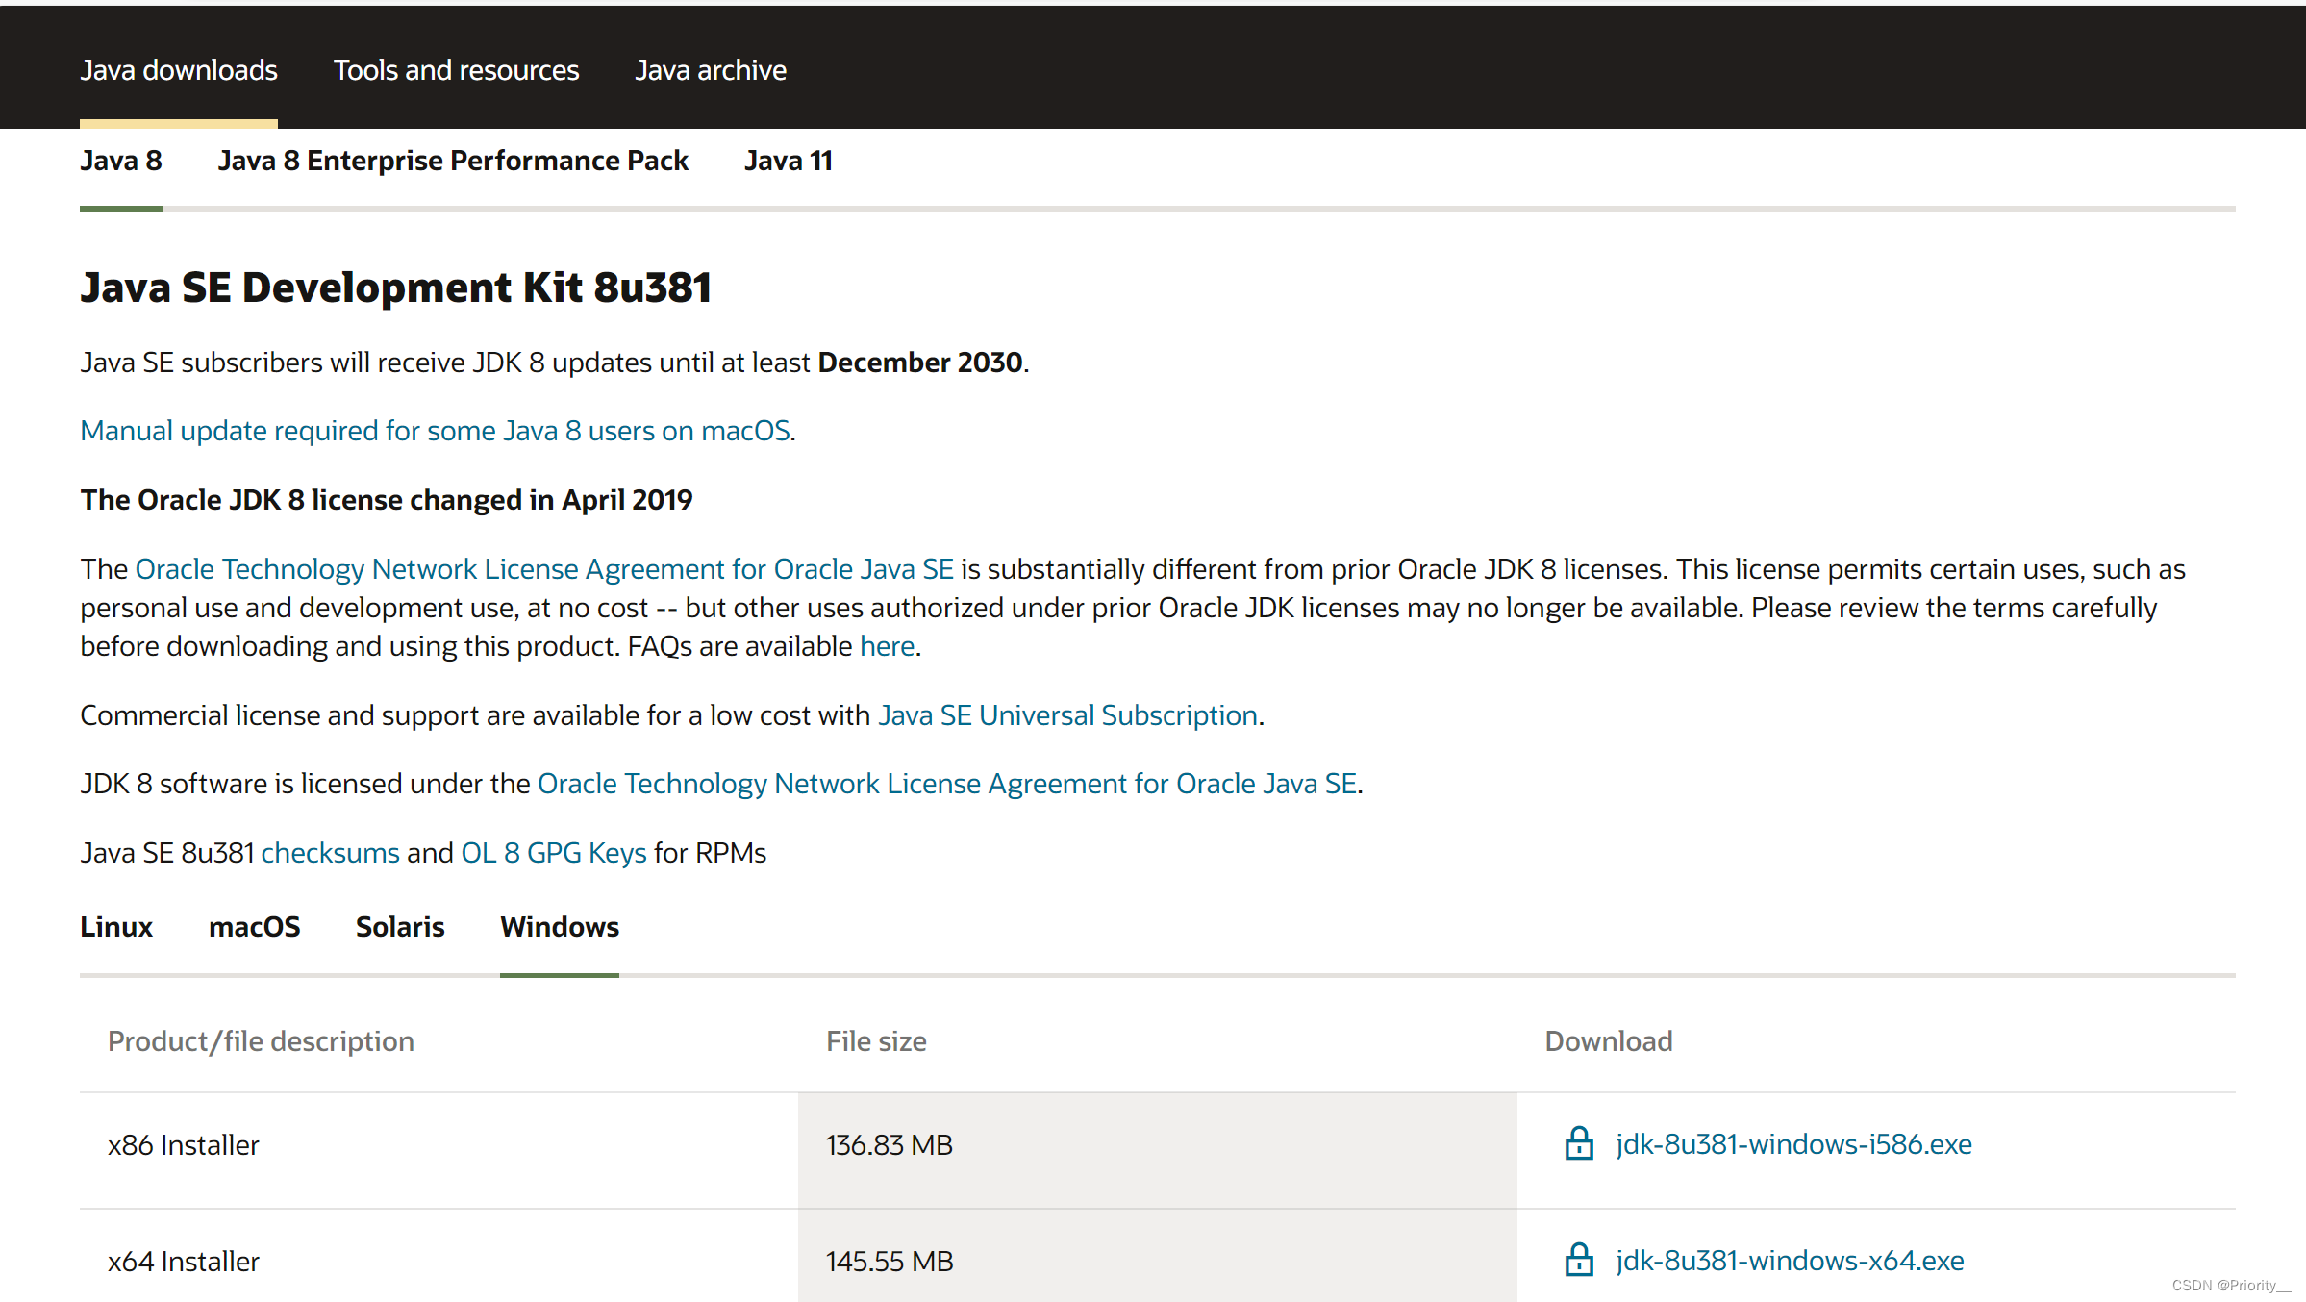Open manual update required for macOS link
Screen dimensions: 2306x1302
click(435, 431)
